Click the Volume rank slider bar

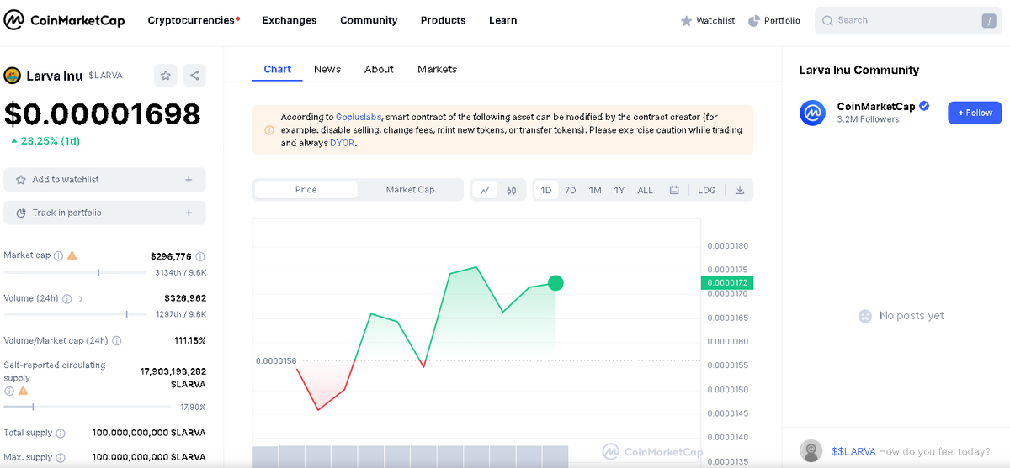(x=75, y=314)
